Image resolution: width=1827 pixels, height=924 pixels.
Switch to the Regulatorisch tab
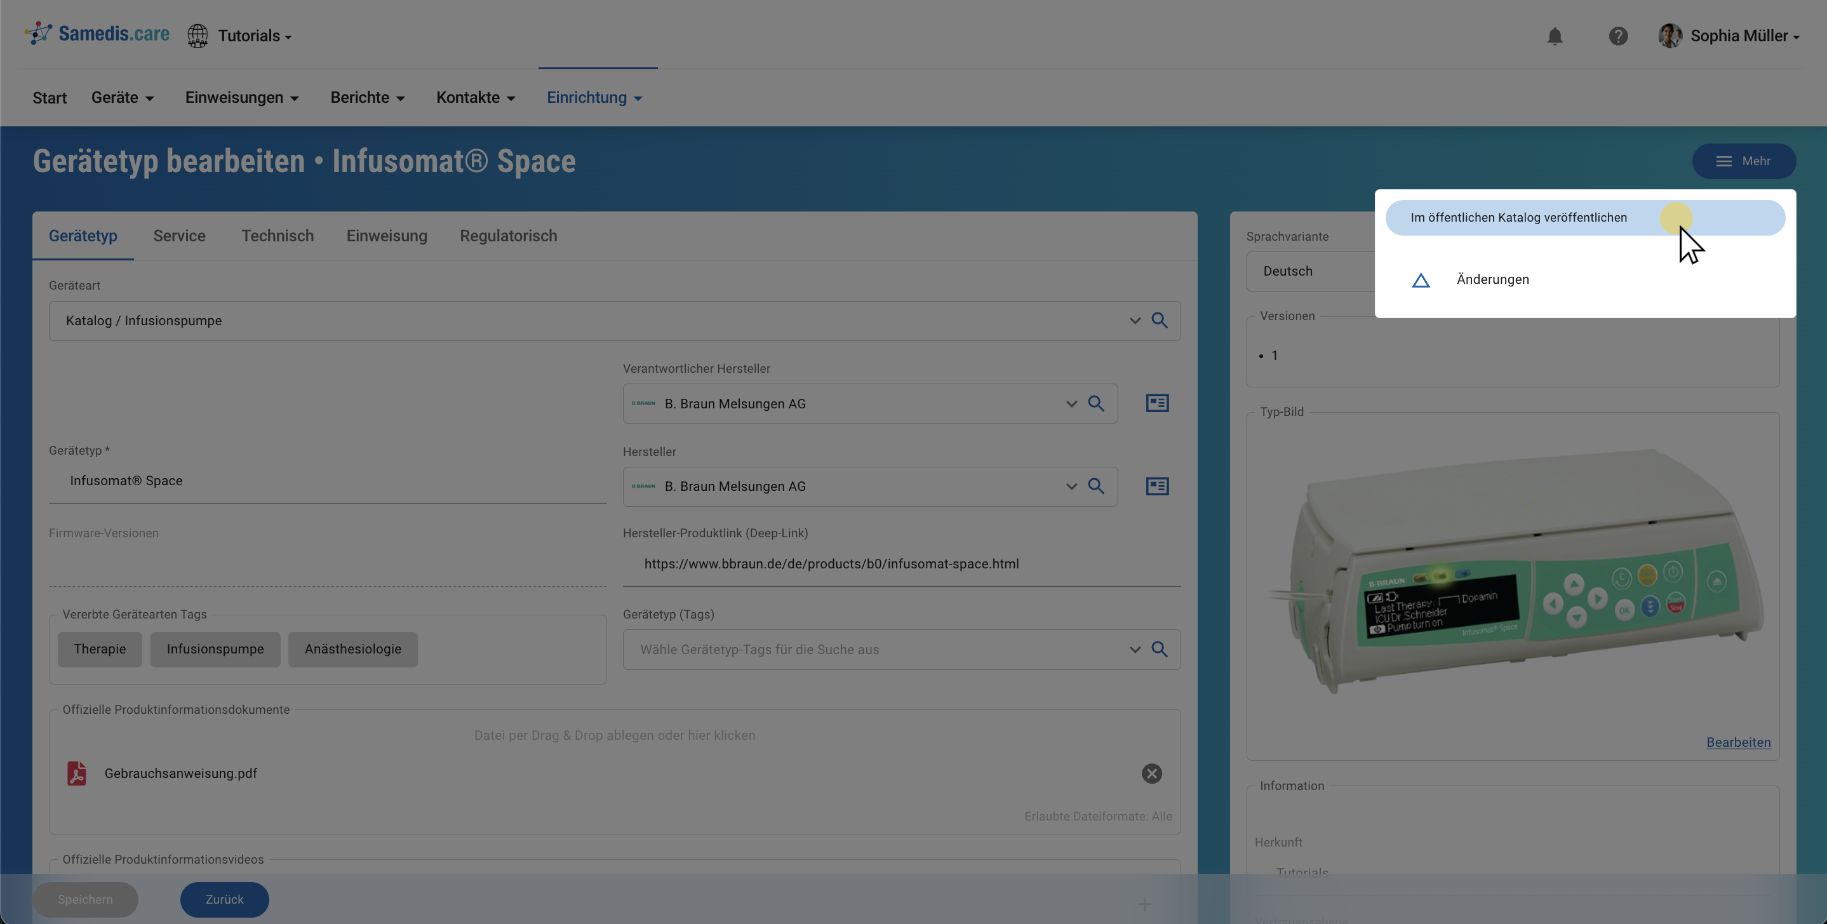pyautogui.click(x=508, y=236)
